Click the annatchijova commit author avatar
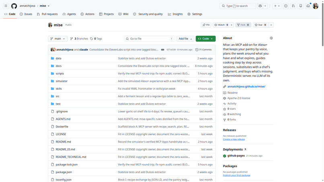The width and height of the screenshot is (324, 182). tap(53, 49)
